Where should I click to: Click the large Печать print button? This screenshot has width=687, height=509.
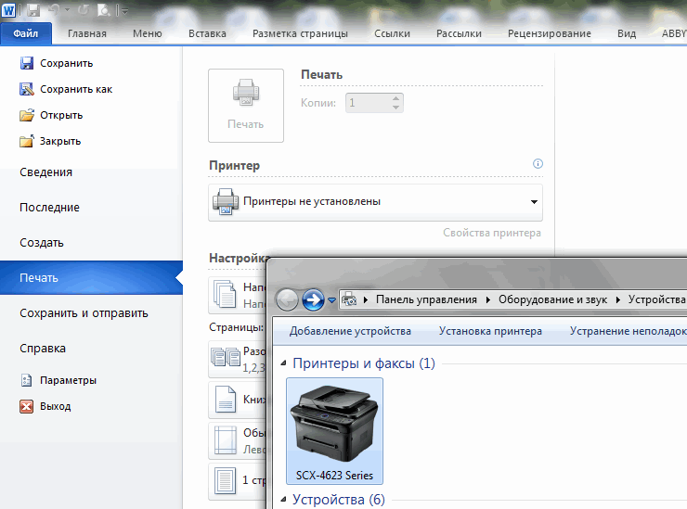point(245,105)
